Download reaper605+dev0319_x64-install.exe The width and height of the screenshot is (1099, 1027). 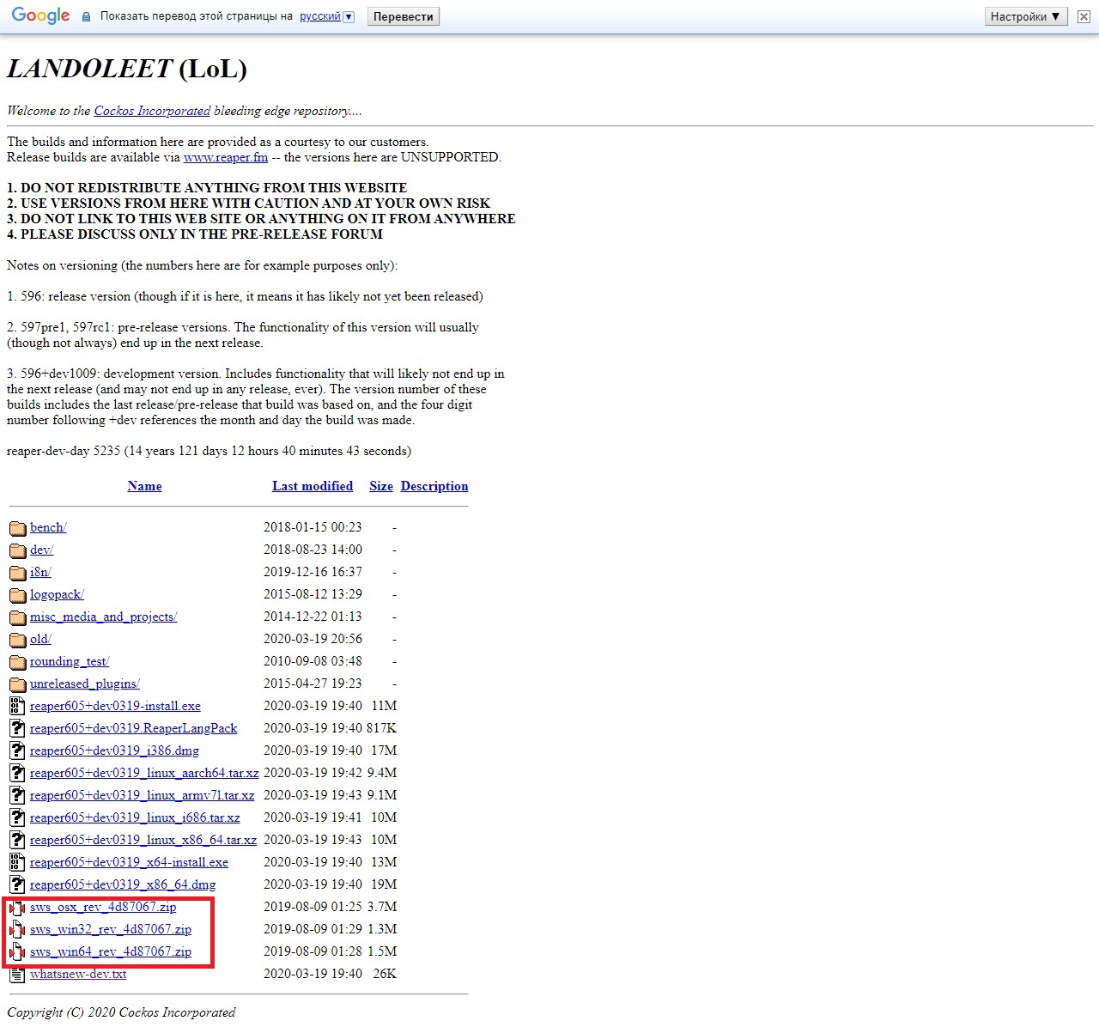(x=129, y=862)
